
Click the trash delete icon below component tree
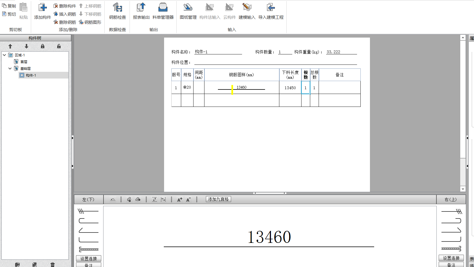point(52,264)
